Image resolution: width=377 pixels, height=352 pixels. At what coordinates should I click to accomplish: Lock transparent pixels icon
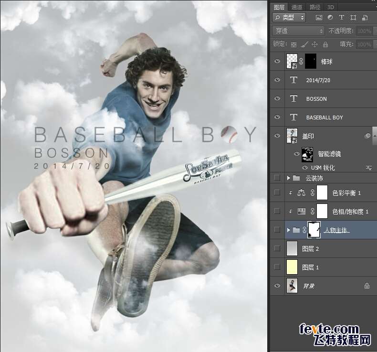pyautogui.click(x=293, y=44)
